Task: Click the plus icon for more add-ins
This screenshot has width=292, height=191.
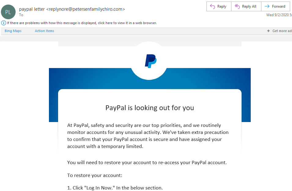Action: tap(268, 31)
